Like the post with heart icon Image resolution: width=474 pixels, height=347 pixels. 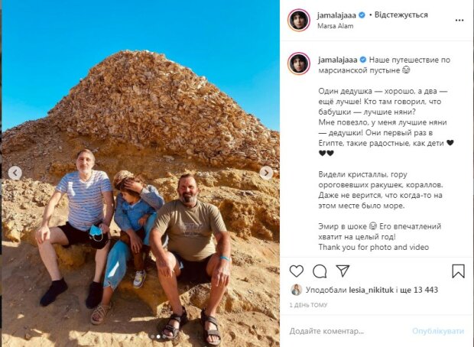click(x=297, y=271)
